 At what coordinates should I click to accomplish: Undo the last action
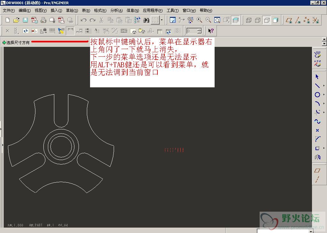pyautogui.click(x=84, y=20)
